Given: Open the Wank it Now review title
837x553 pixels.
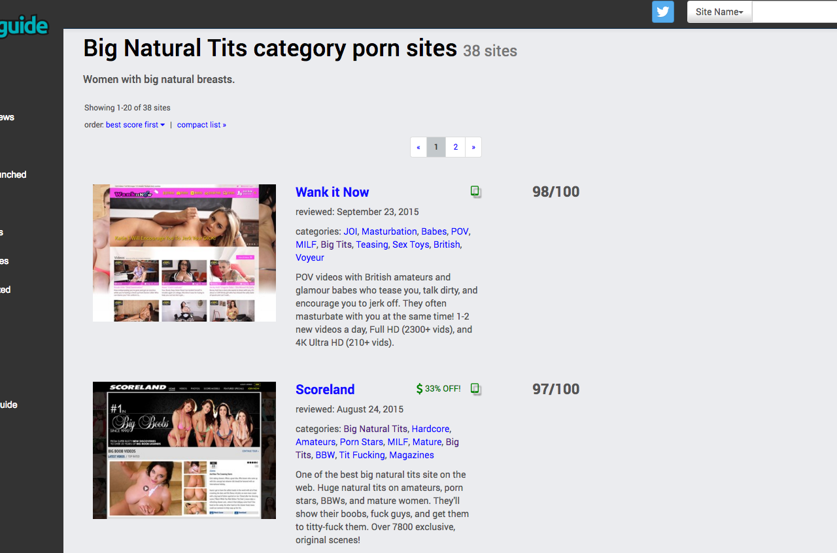Looking at the screenshot, I should point(332,192).
